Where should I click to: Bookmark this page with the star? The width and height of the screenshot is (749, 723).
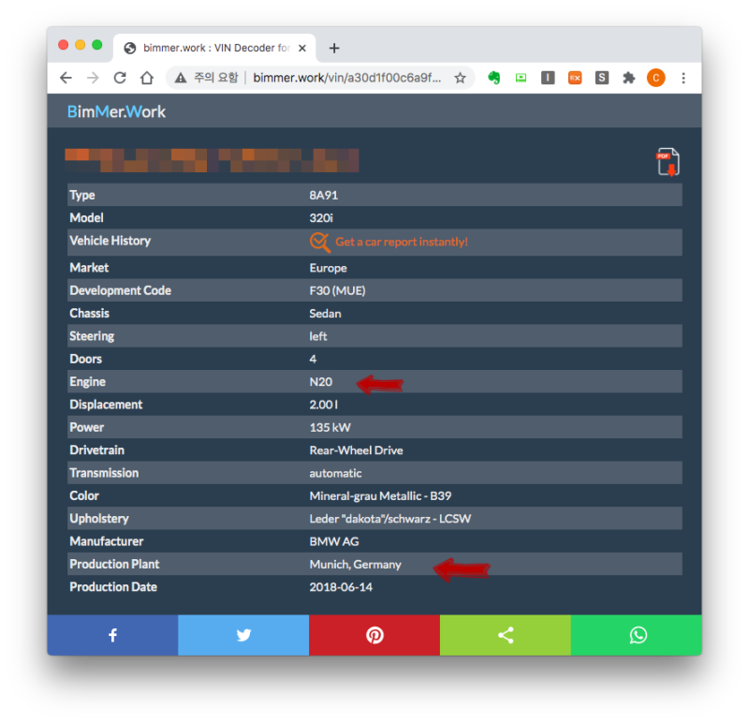(x=460, y=78)
